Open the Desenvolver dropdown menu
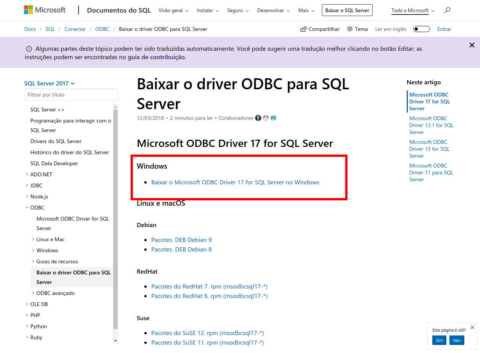The height and width of the screenshot is (353, 480). click(x=273, y=10)
